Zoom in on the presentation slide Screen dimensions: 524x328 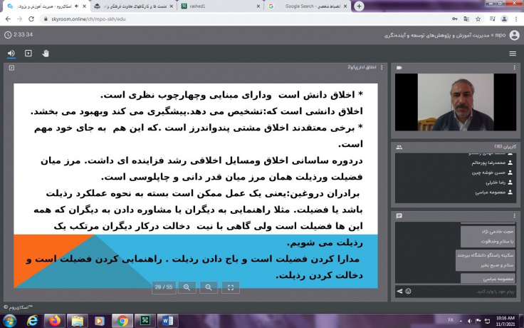(x=187, y=287)
